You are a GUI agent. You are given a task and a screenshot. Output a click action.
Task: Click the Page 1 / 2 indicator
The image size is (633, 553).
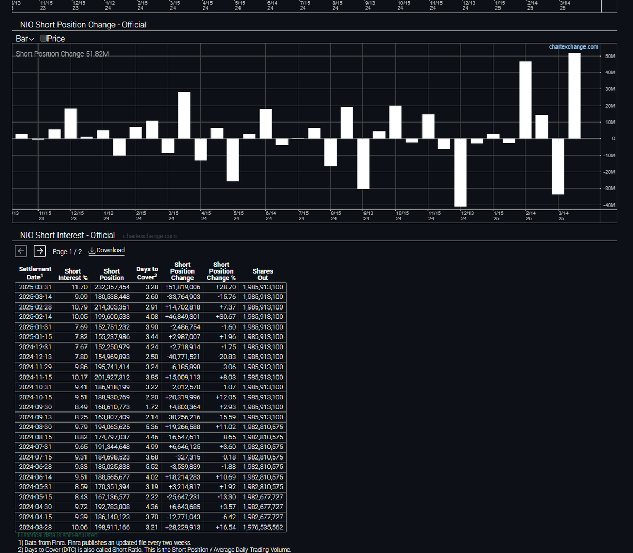[67, 252]
